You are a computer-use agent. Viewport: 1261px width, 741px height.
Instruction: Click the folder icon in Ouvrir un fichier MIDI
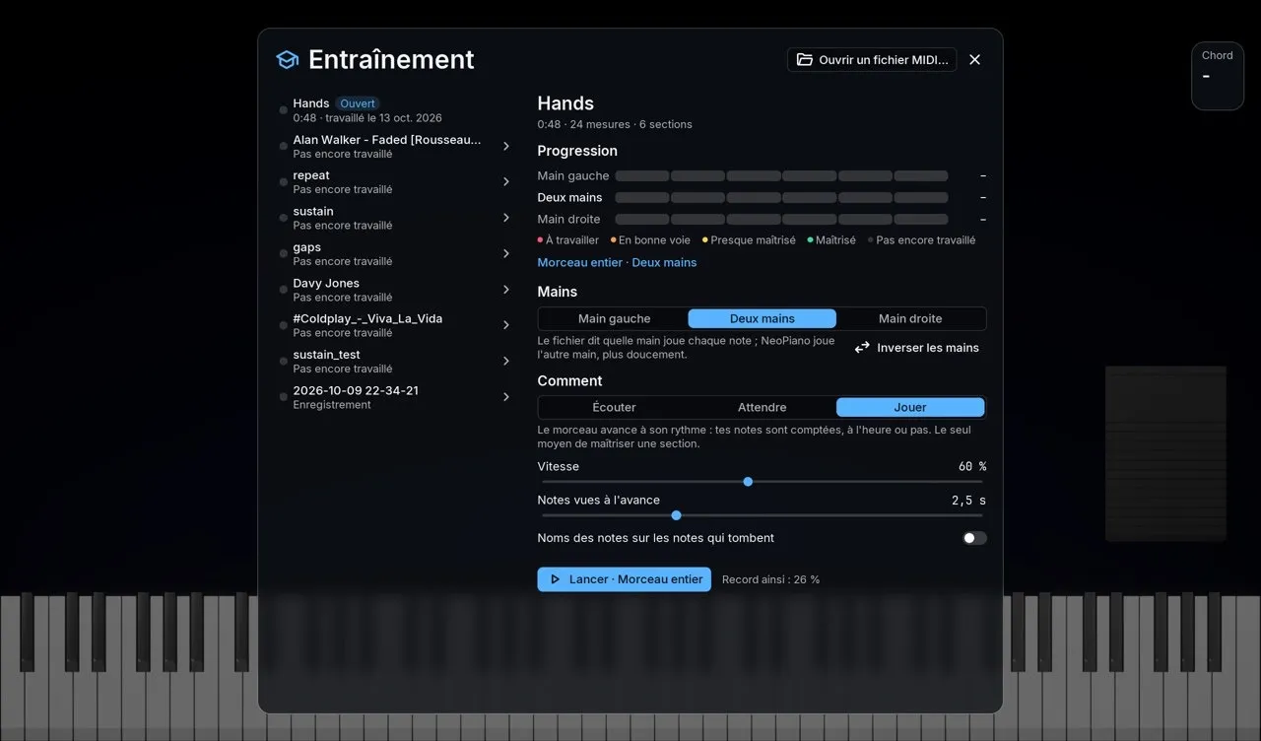804,60
